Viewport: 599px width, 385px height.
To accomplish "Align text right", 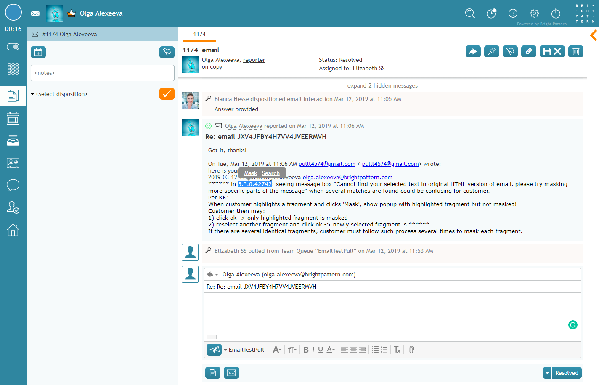I will tap(362, 350).
